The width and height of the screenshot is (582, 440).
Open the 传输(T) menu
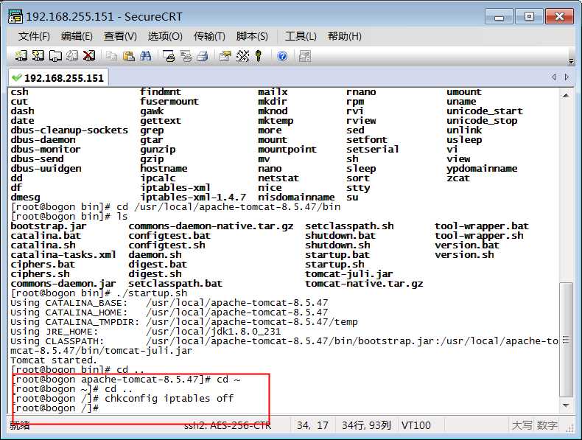point(209,36)
